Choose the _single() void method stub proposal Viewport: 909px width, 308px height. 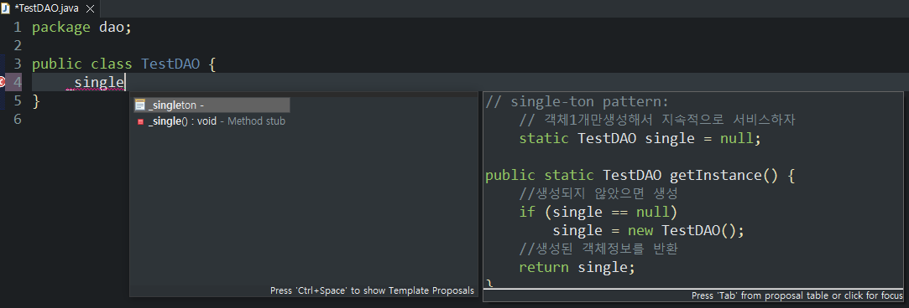(x=212, y=121)
